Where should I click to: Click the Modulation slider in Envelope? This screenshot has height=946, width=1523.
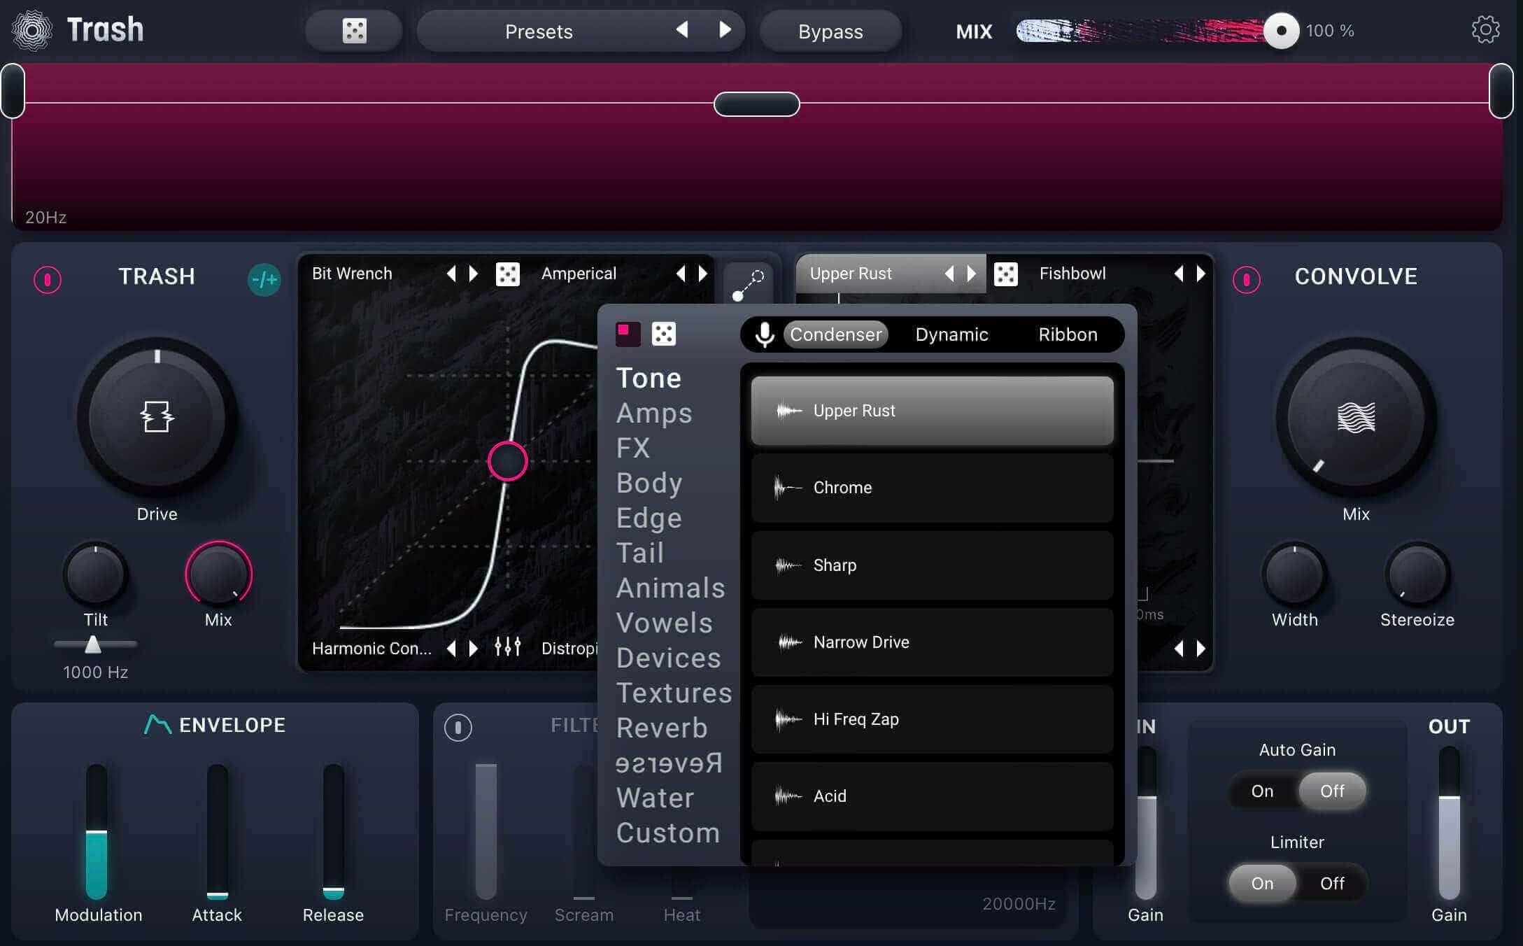(97, 831)
